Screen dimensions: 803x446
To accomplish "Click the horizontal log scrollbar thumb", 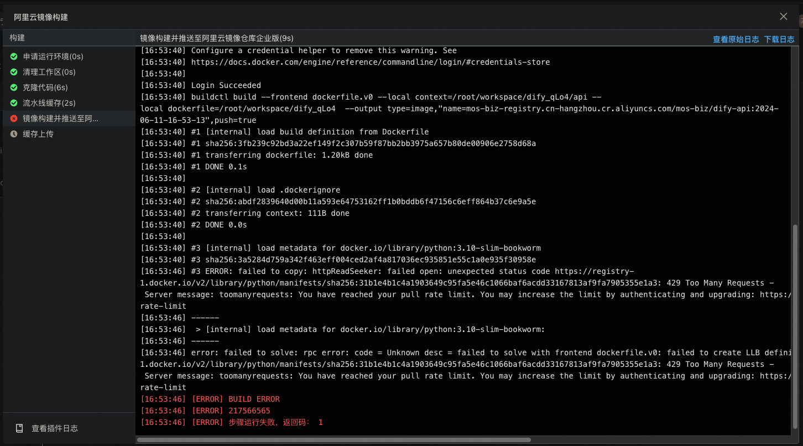I will coord(334,440).
